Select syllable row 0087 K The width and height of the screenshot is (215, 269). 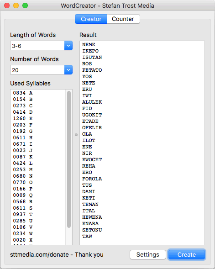(x=23, y=157)
